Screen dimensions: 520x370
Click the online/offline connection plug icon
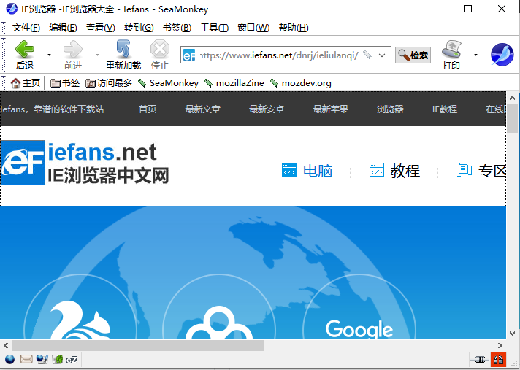tap(480, 359)
